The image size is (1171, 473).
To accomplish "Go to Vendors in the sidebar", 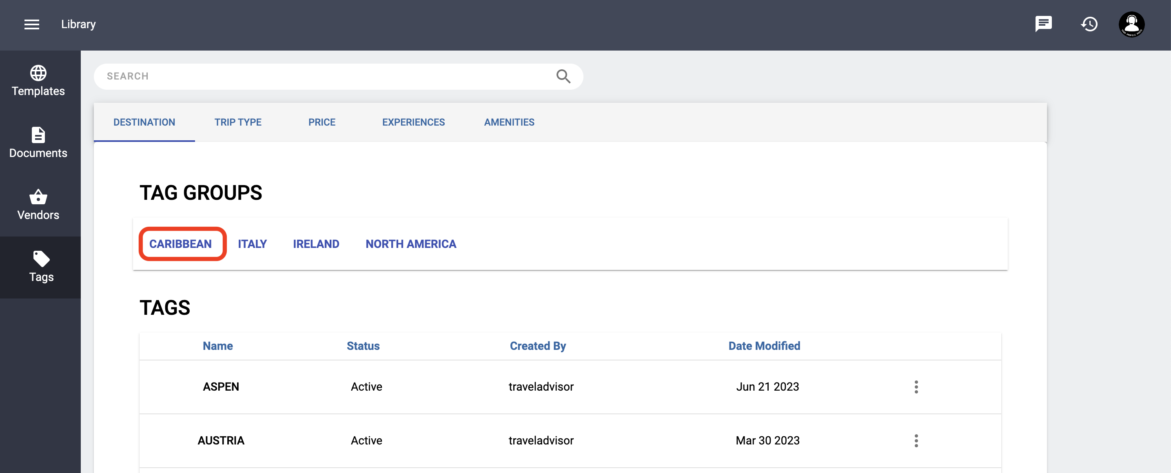I will click(x=38, y=205).
